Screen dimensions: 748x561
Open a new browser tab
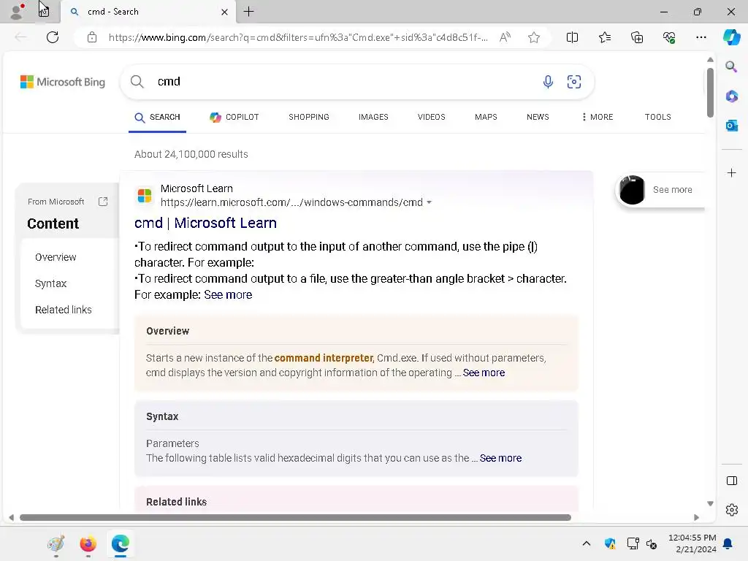248,12
